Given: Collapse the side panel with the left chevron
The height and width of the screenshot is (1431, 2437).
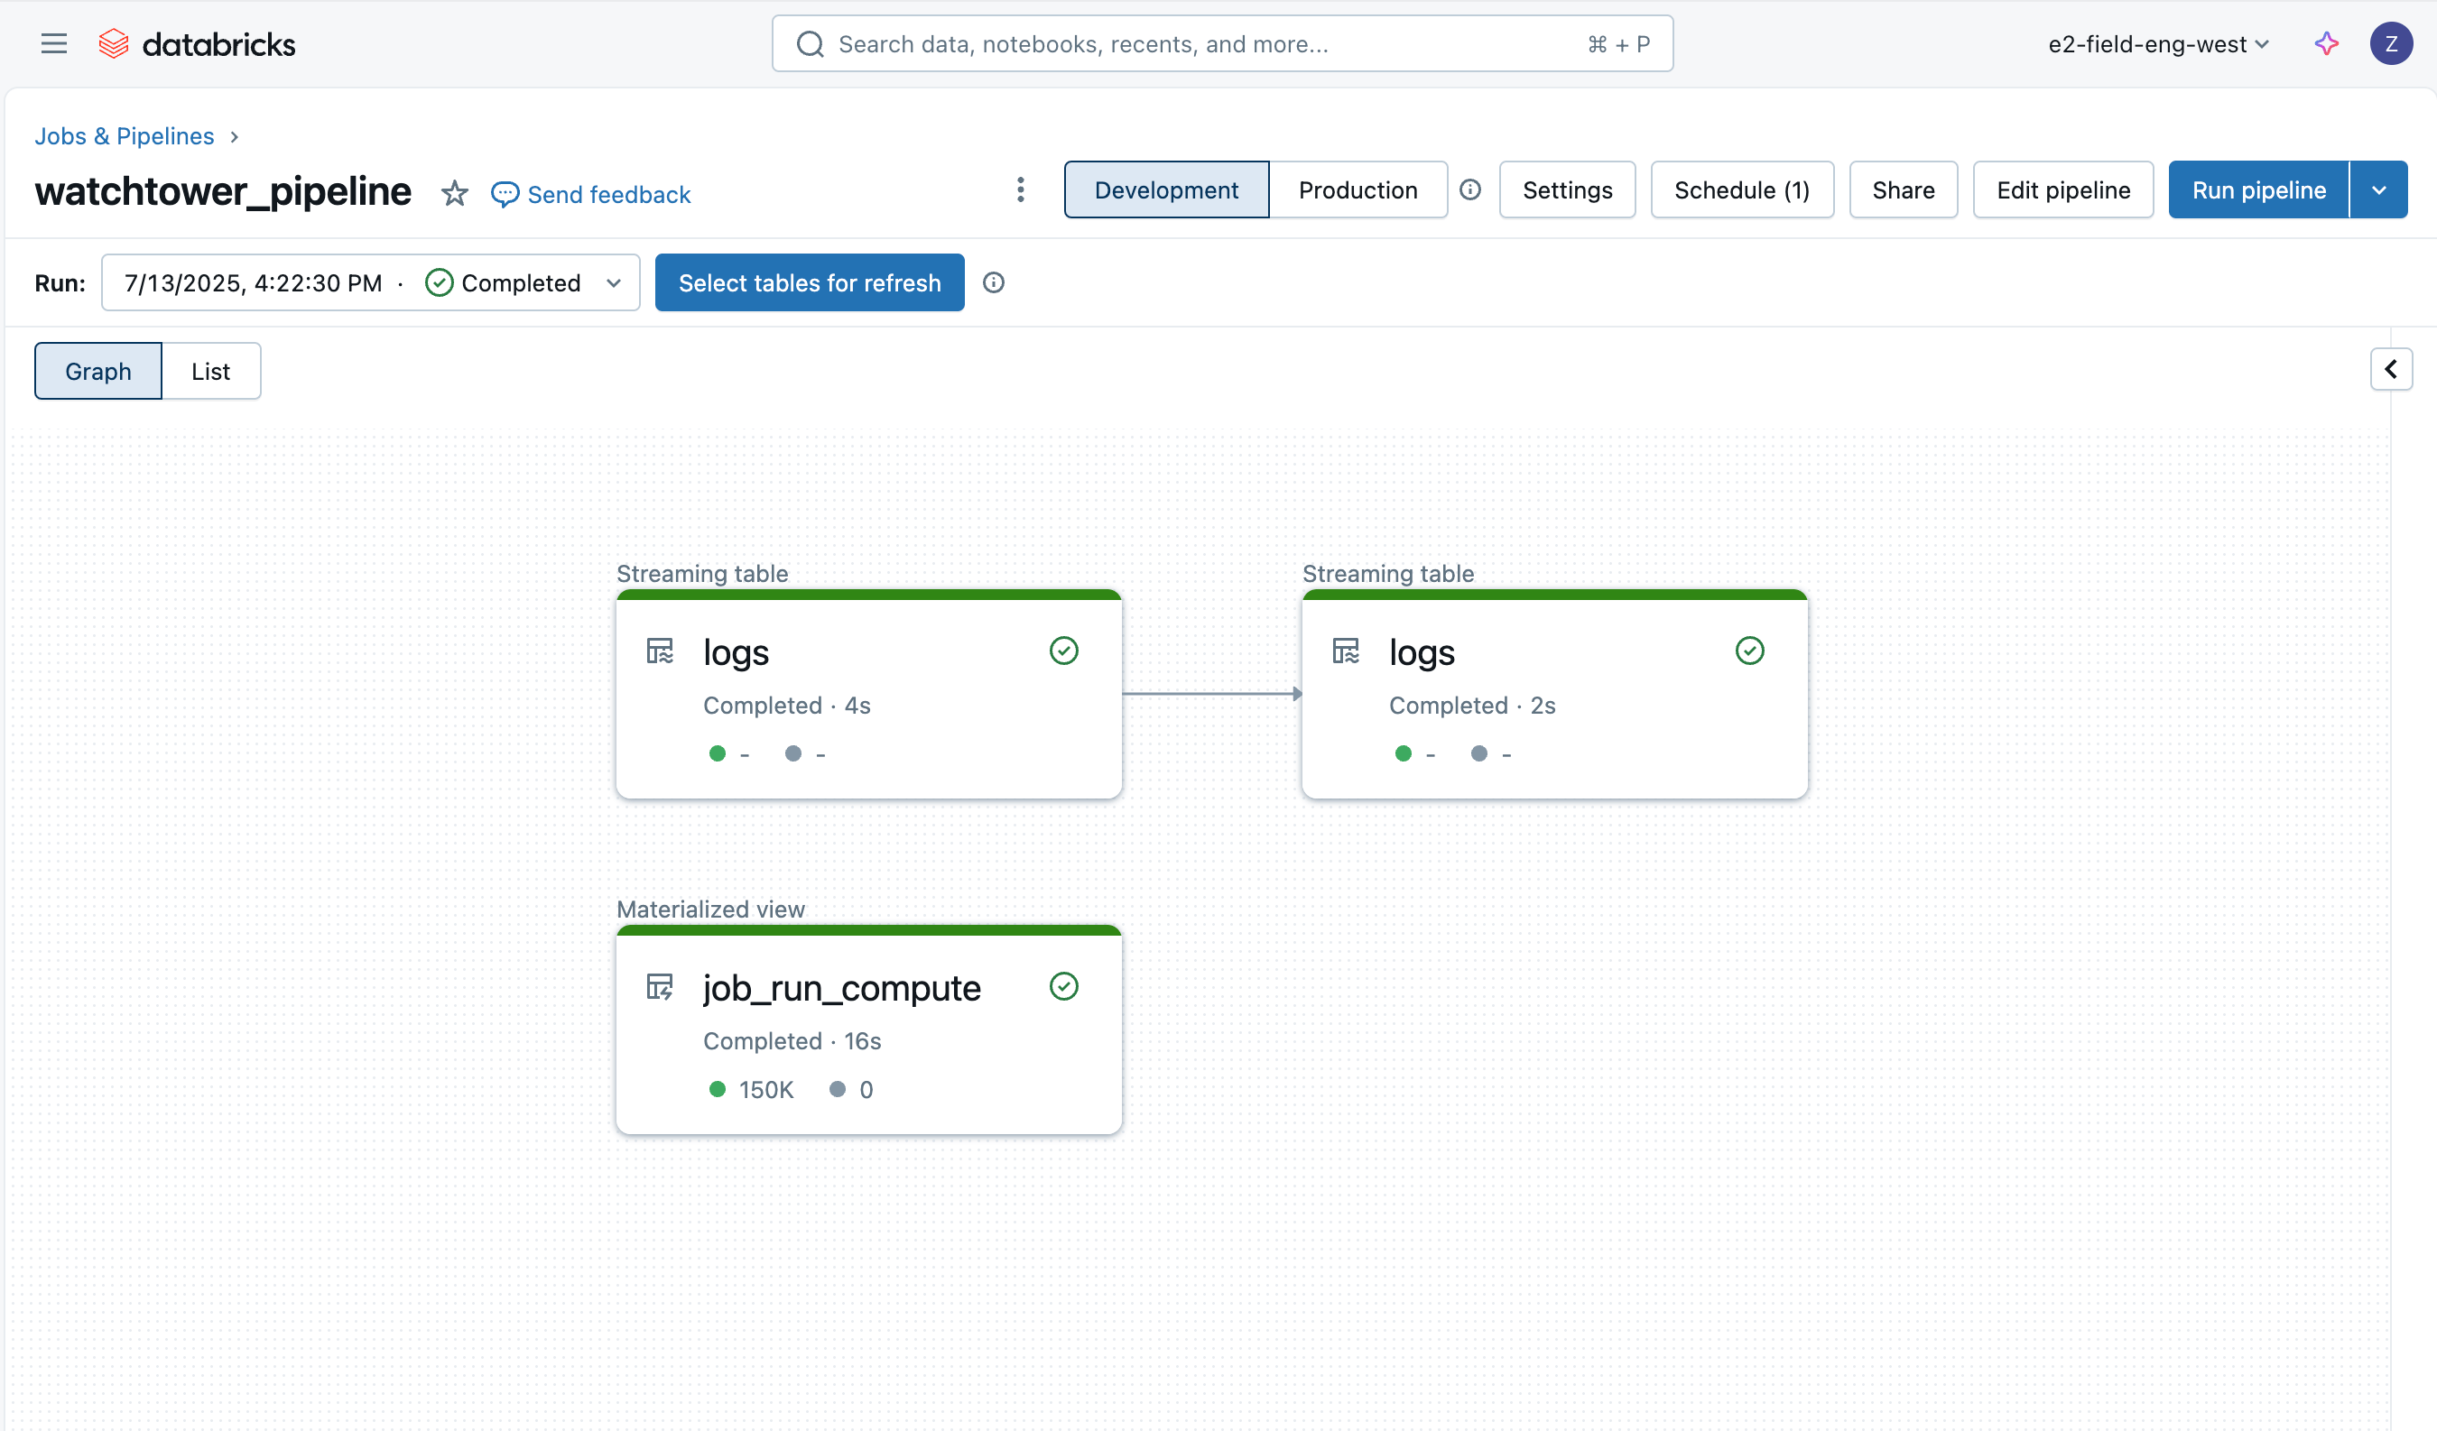Looking at the screenshot, I should tap(2392, 369).
